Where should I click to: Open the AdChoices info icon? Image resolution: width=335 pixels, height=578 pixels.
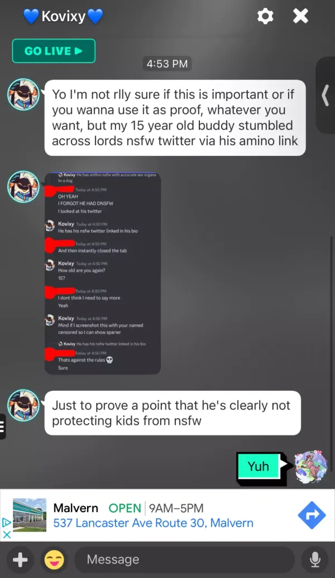[x=6, y=522]
